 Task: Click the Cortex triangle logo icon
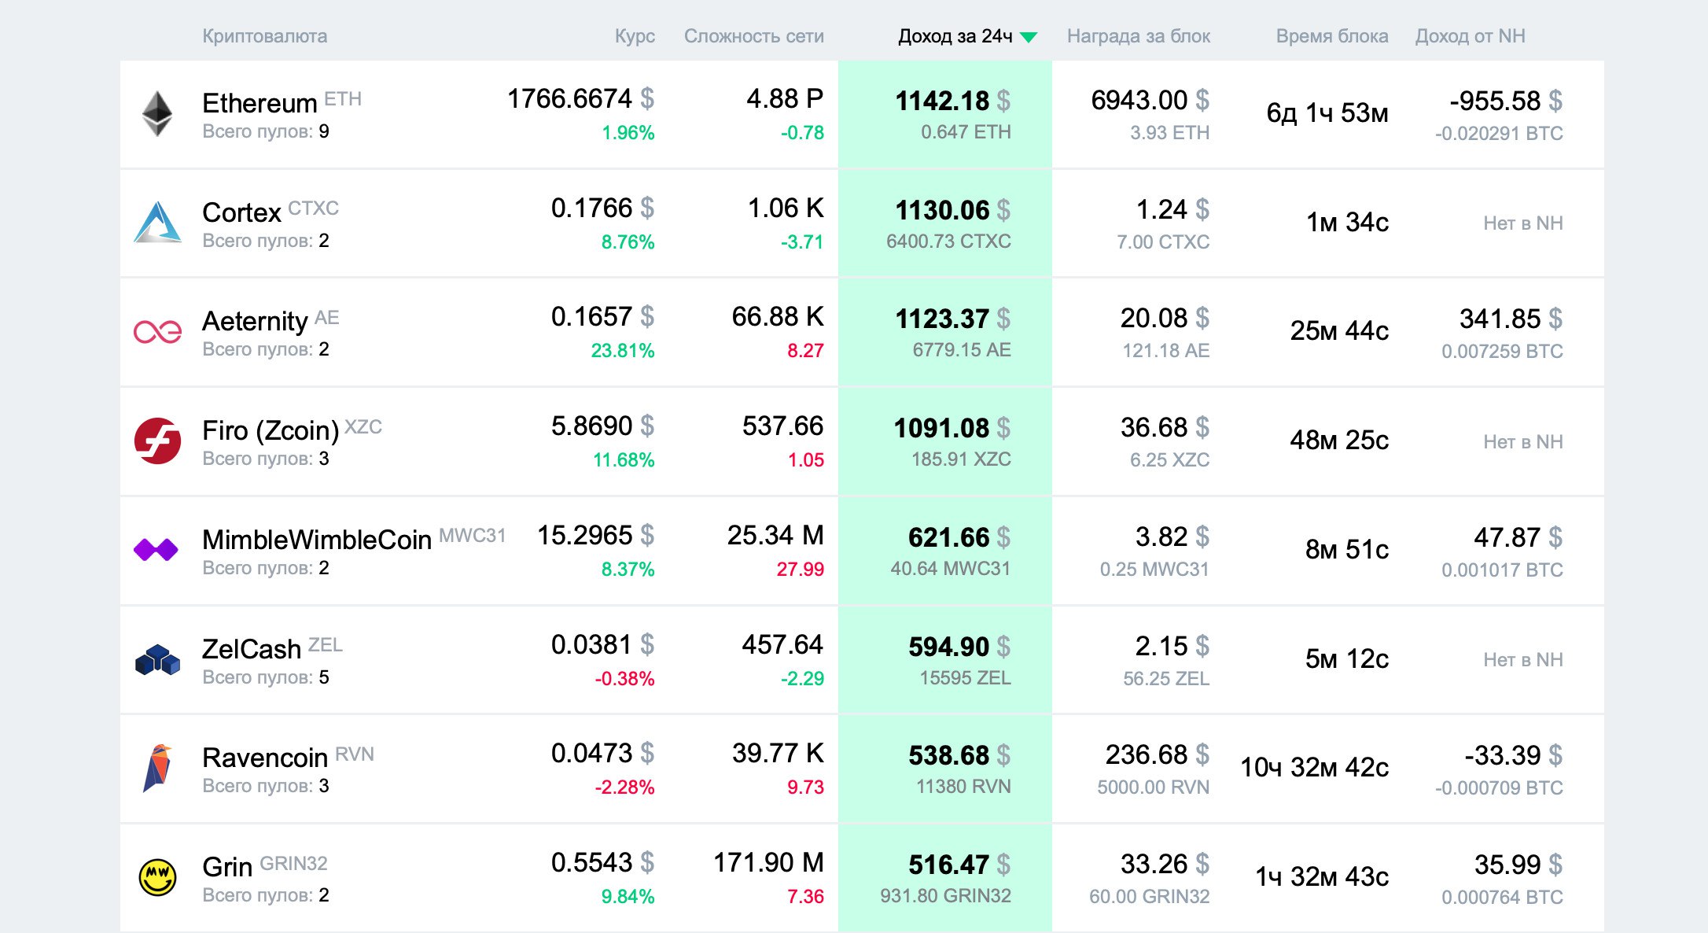pos(157,223)
